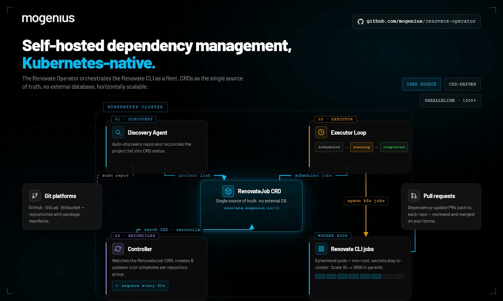Click the Self-hosted dependency management headline
The width and height of the screenshot is (503, 301).
click(x=157, y=46)
